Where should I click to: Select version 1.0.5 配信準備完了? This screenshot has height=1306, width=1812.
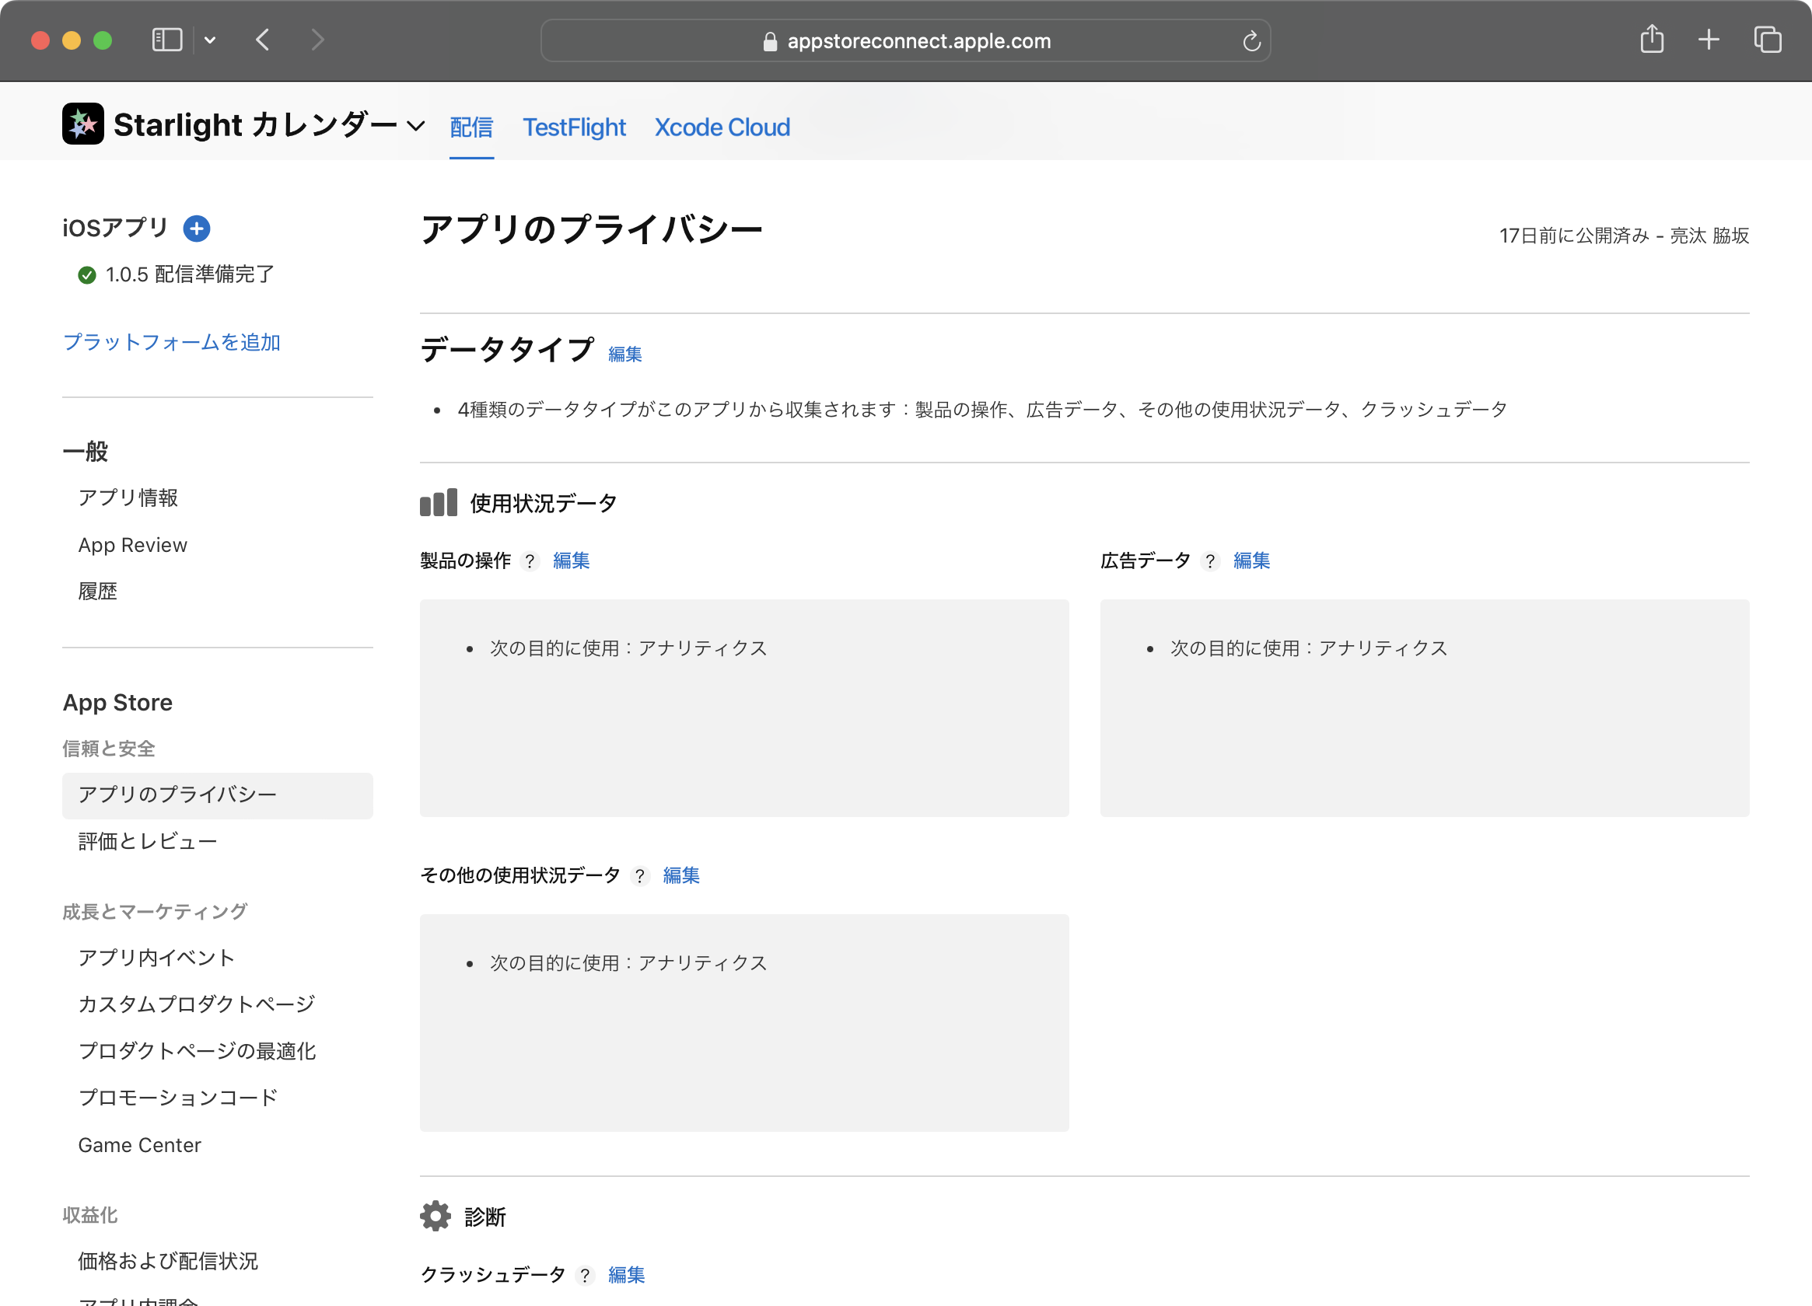[x=189, y=274]
